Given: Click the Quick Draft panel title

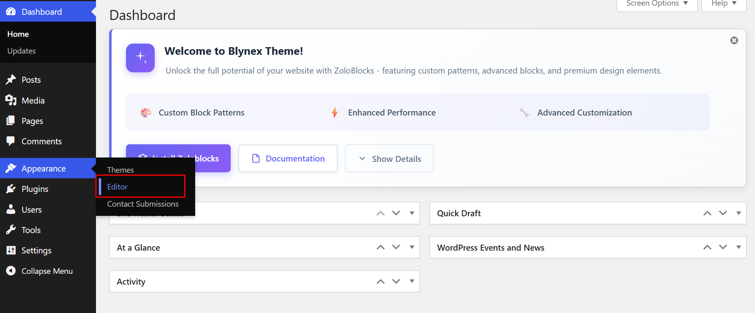Looking at the screenshot, I should [x=459, y=213].
